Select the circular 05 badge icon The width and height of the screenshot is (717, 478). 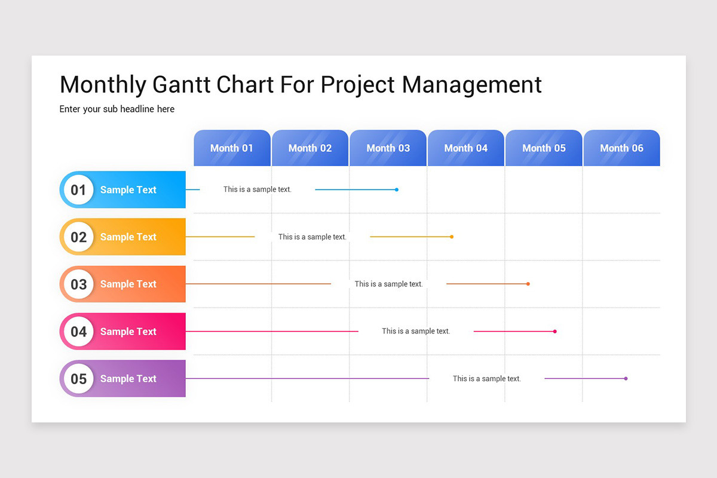click(x=78, y=378)
